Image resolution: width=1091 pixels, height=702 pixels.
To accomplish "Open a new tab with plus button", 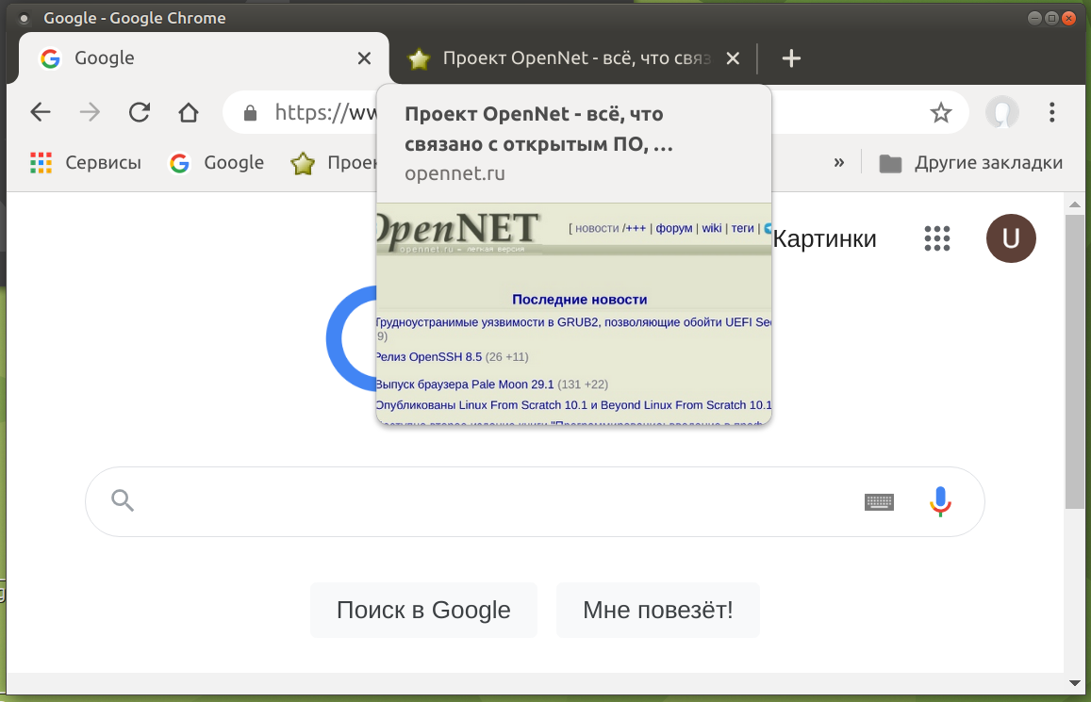I will tap(791, 58).
